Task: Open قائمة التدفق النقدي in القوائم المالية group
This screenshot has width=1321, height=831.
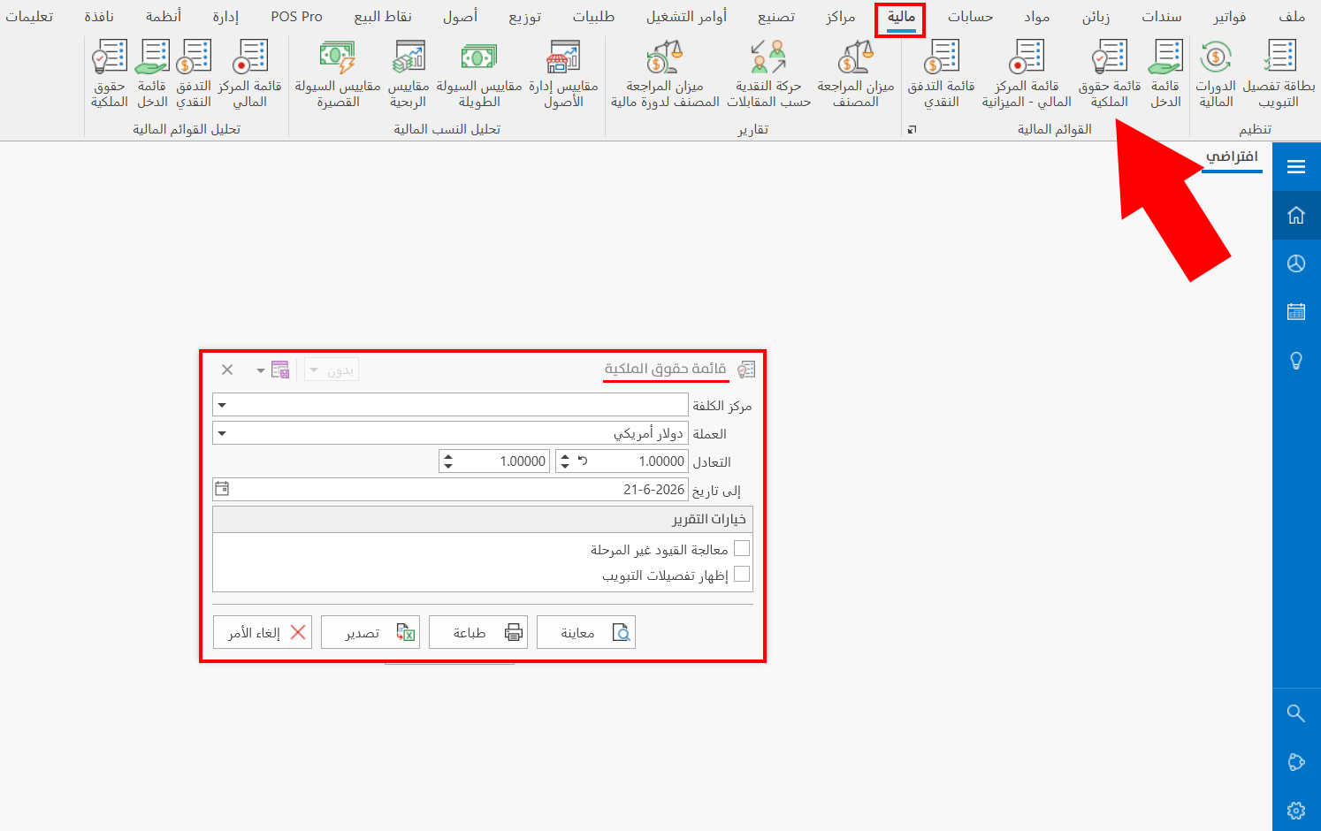Action: coord(942,74)
